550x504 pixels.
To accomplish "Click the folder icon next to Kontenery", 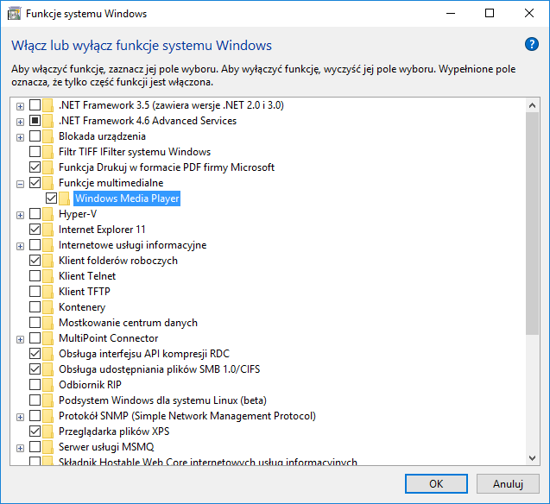I will 47,307.
